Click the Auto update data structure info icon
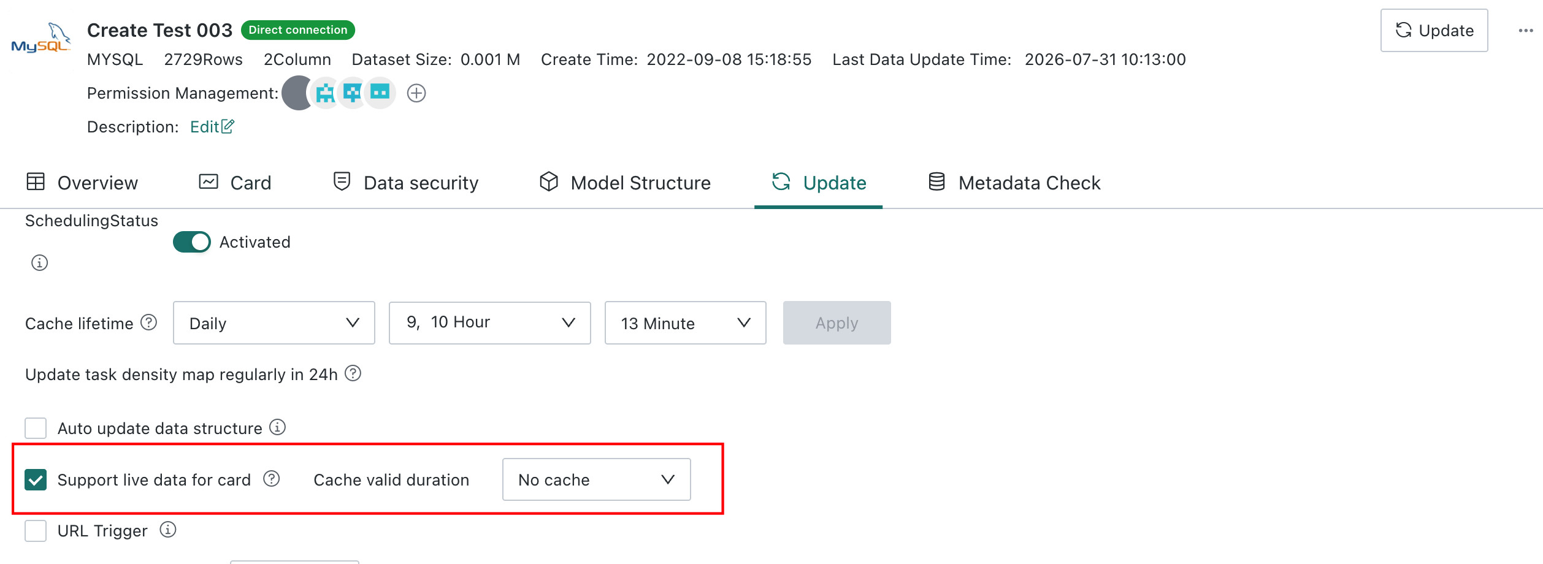The height and width of the screenshot is (564, 1543). coord(278,427)
